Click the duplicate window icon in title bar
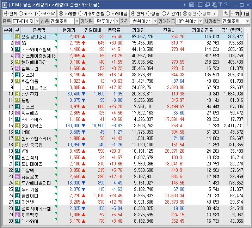 (207, 5)
